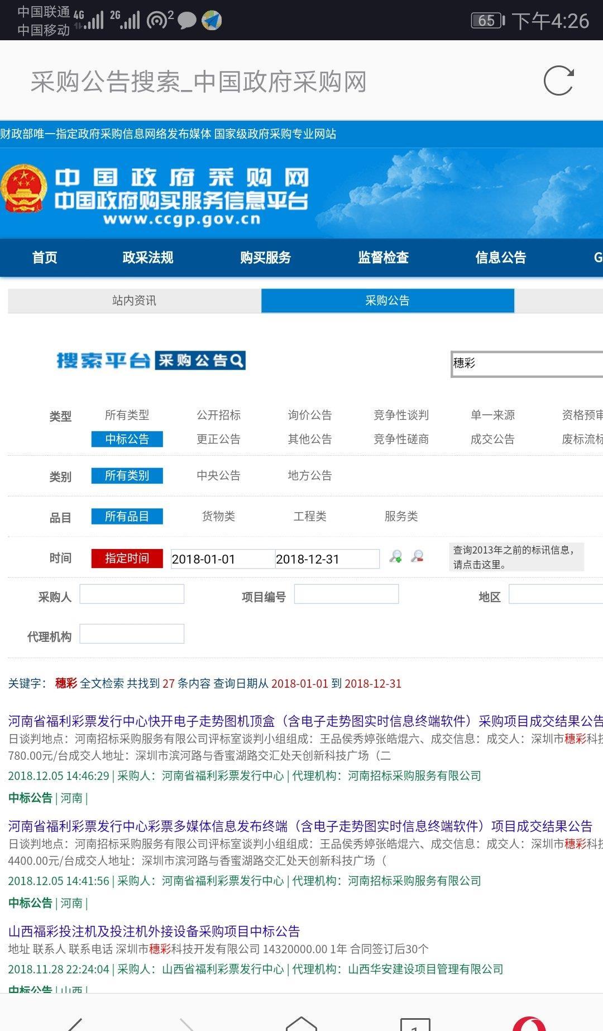This screenshot has width=603, height=1031.
Task: Select the 成交公告 type filter
Action: pyautogui.click(x=492, y=439)
